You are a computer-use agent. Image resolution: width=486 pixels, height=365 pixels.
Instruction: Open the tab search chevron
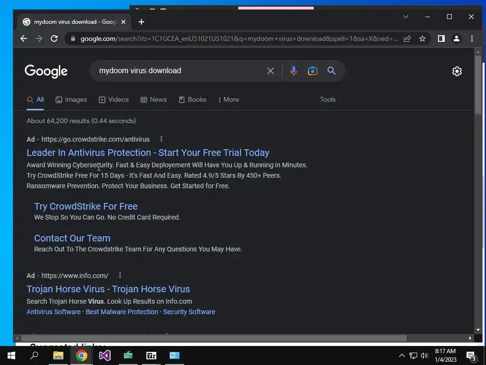406,17
